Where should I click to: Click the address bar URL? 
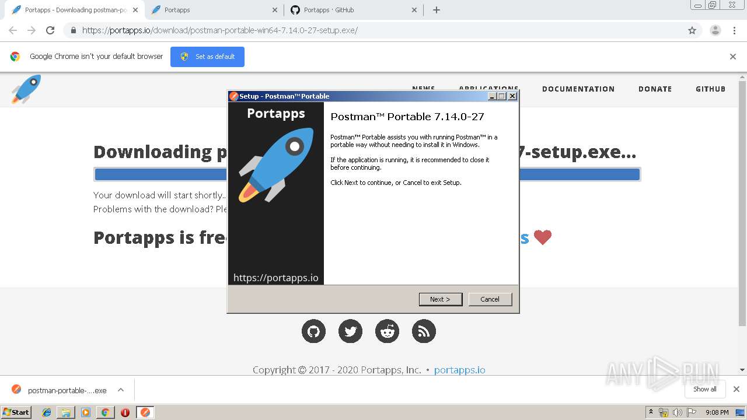tap(220, 30)
